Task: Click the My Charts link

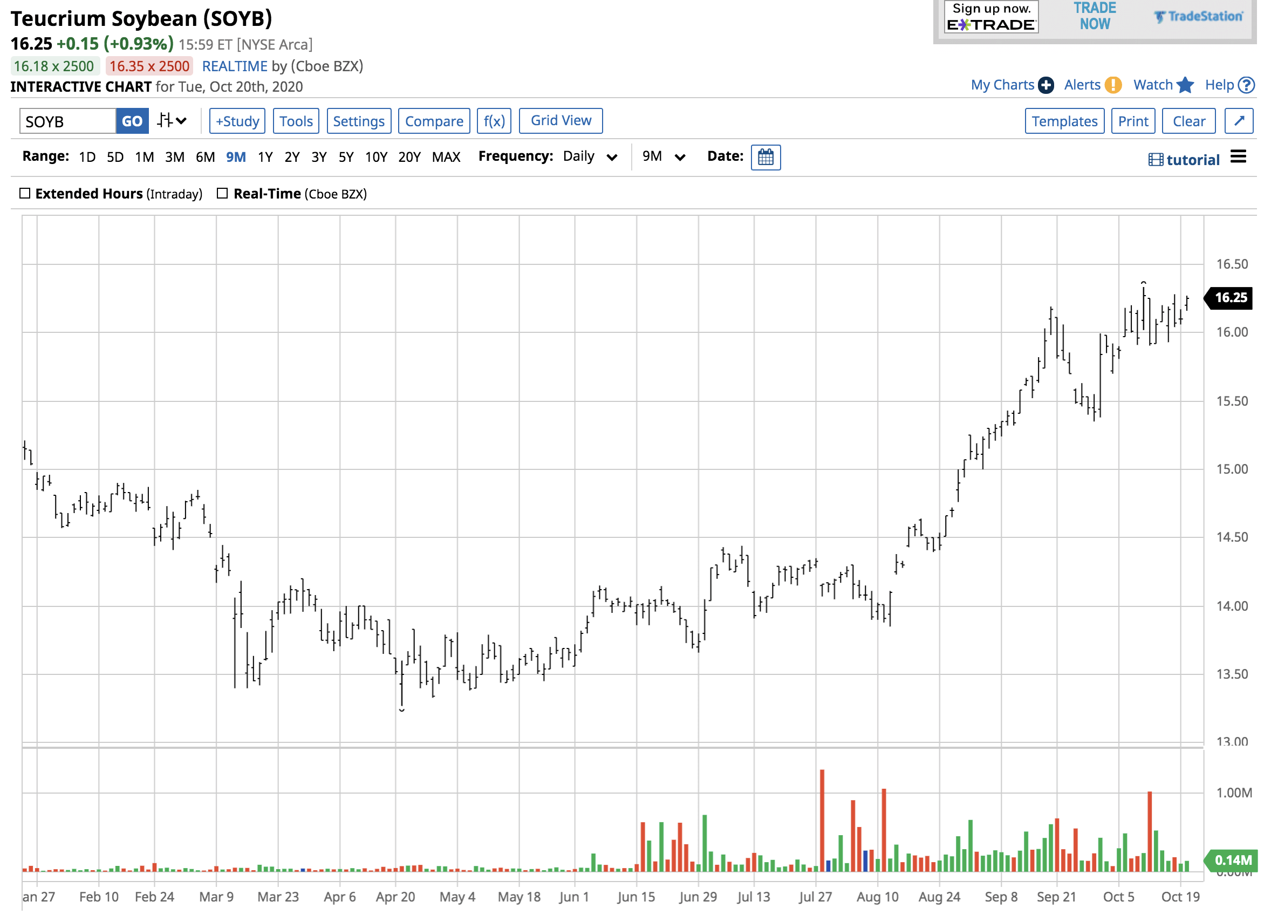Action: tap(1002, 85)
